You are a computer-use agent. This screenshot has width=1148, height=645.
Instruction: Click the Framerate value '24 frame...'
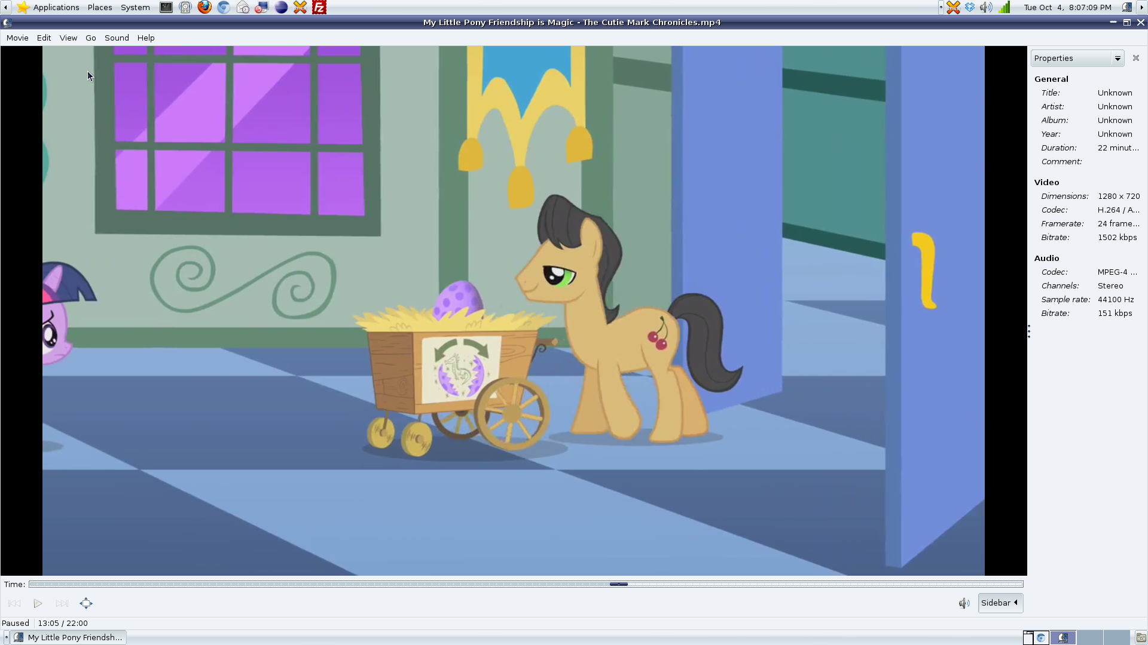(1119, 223)
